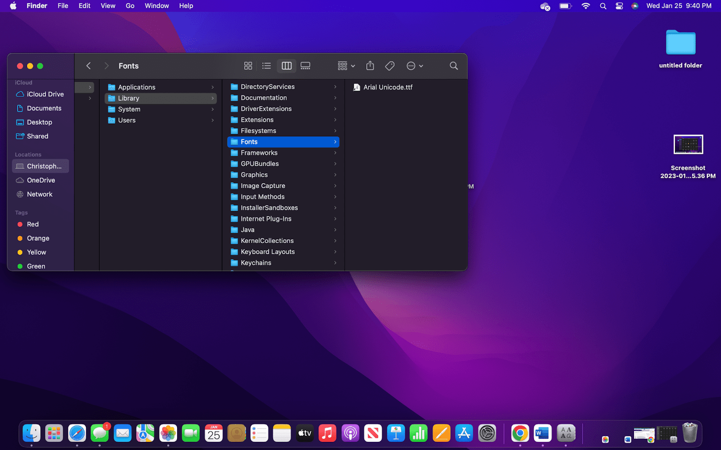The width and height of the screenshot is (721, 450).
Task: Filter by the Yellow tag
Action: 40,252
